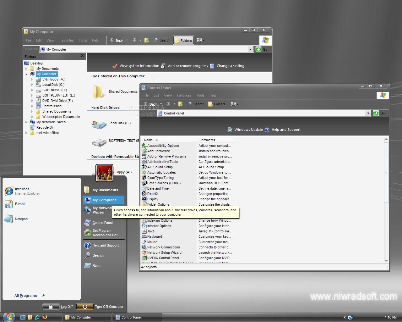This screenshot has width=402, height=322.
Task: Open Set Program Access and Defaults
Action: (102, 233)
